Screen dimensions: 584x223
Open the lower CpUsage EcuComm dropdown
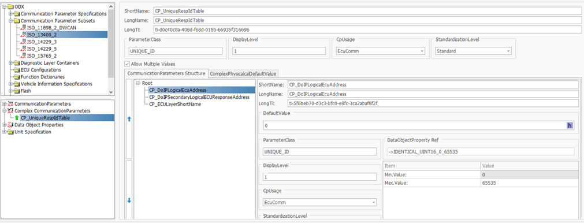(374, 203)
